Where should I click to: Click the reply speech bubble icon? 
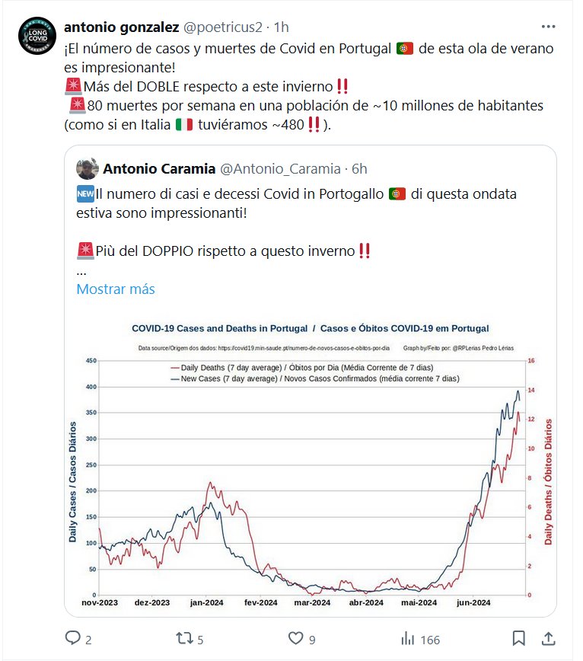(x=73, y=638)
